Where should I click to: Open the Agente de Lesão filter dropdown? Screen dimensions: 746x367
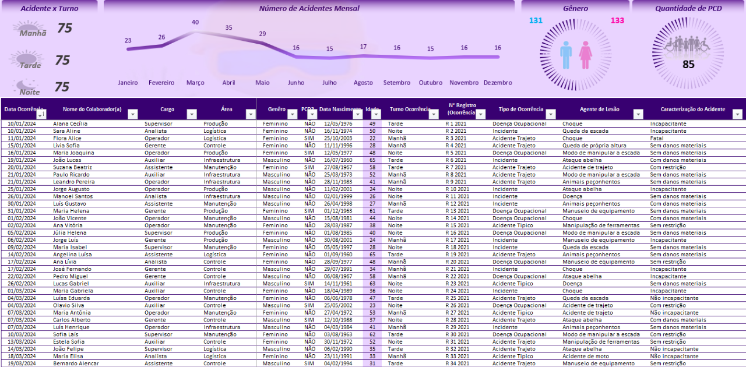(x=638, y=115)
